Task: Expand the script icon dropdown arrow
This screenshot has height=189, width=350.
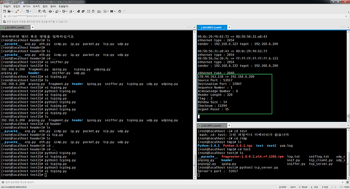Action: (108, 11)
